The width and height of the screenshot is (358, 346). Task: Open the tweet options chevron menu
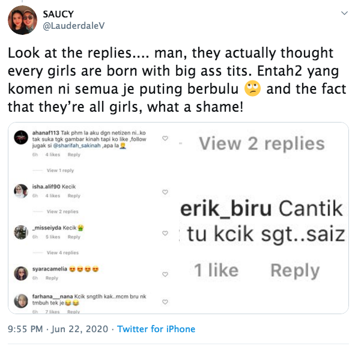click(344, 13)
